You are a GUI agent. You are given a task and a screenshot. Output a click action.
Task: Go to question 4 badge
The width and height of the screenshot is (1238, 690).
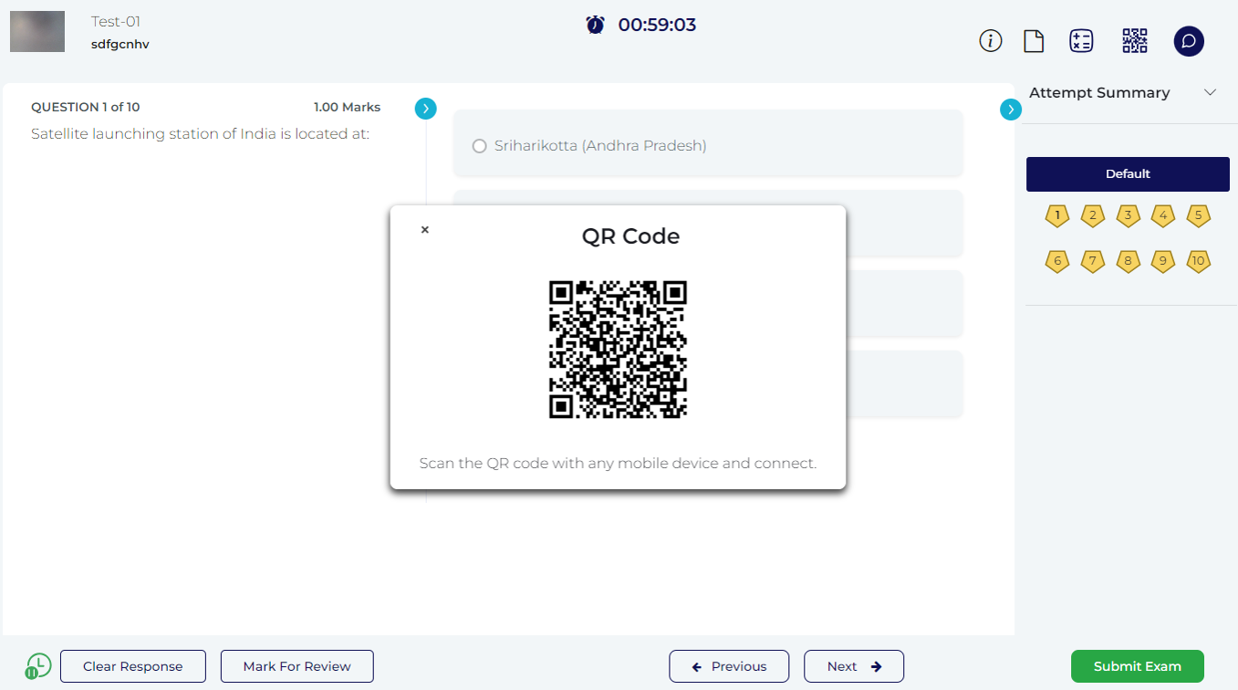(x=1162, y=216)
